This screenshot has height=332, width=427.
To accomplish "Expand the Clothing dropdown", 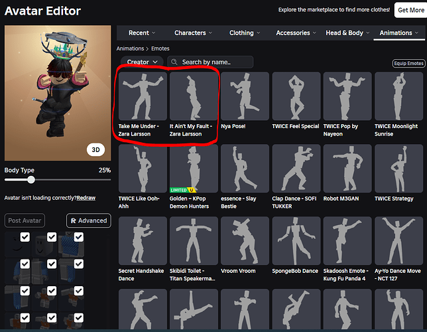I will [245, 33].
